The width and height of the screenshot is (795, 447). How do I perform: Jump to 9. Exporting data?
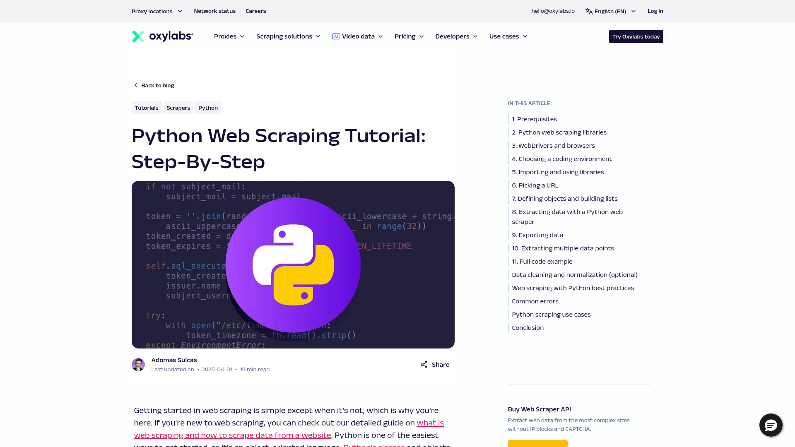(537, 235)
